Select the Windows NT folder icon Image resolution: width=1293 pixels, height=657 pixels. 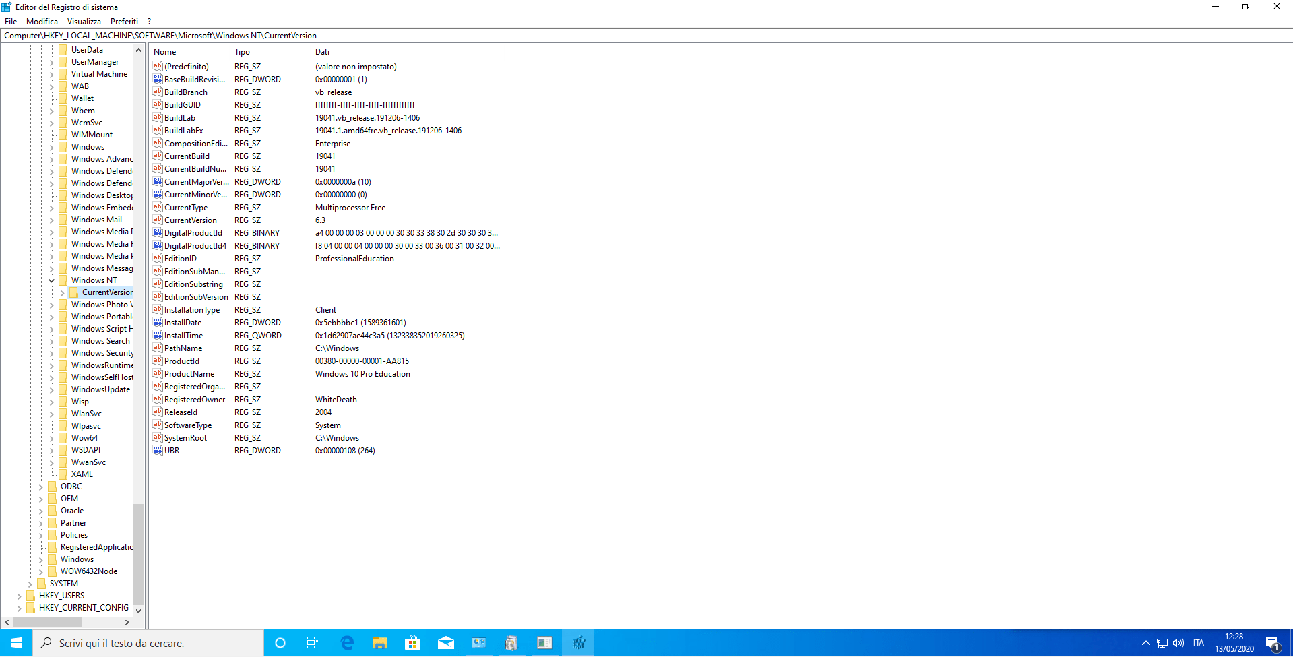click(x=63, y=280)
